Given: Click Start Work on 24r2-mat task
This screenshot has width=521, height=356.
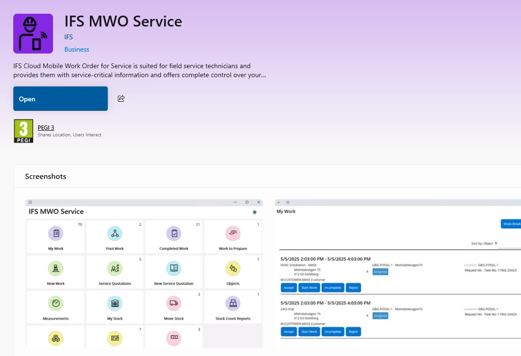Looking at the screenshot, I should tap(309, 331).
